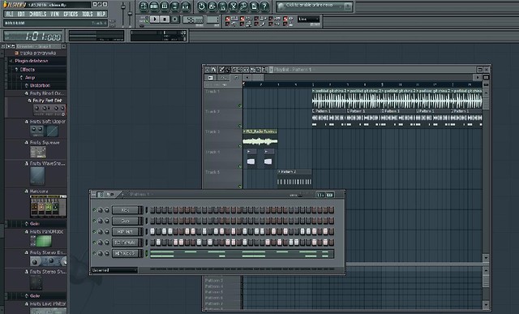Mute Track 1 in the Playlist
Image resolution: width=519 pixels, height=314 pixels.
coord(240,105)
